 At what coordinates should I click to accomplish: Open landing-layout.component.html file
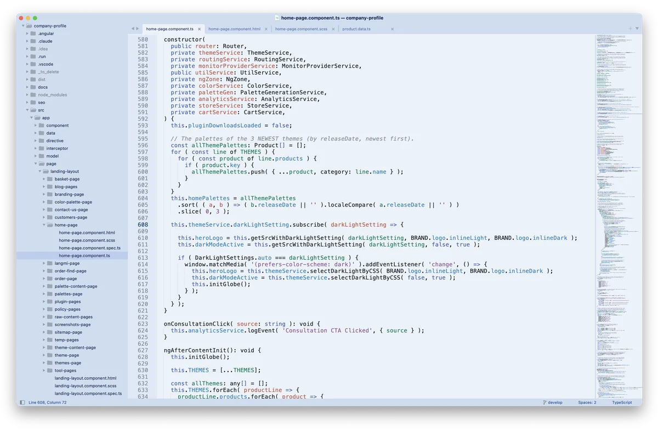(86, 378)
